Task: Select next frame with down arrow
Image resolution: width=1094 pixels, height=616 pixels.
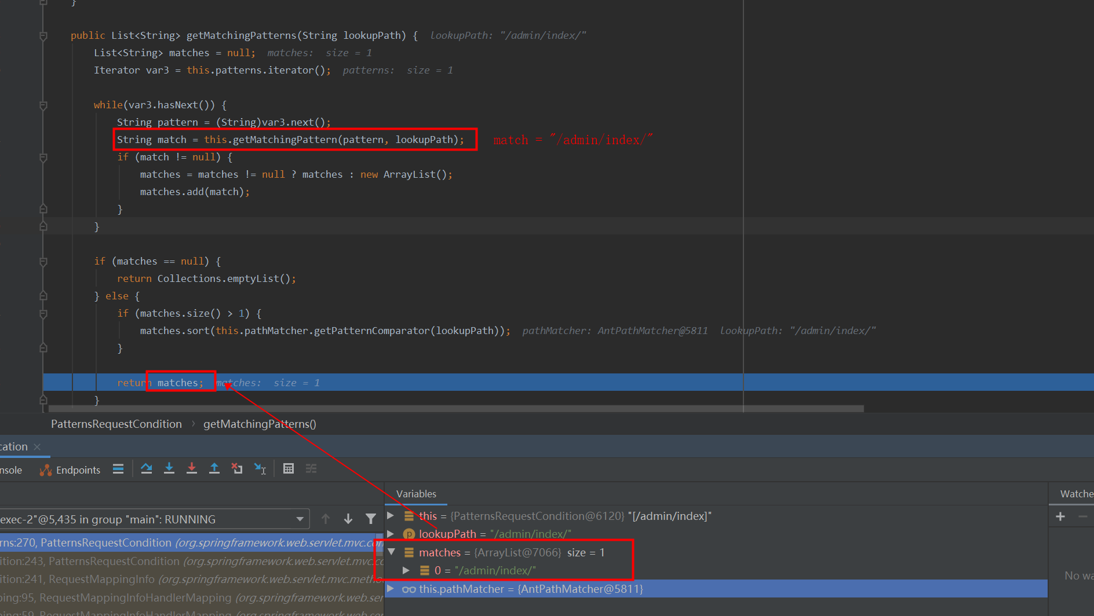Action: click(348, 519)
